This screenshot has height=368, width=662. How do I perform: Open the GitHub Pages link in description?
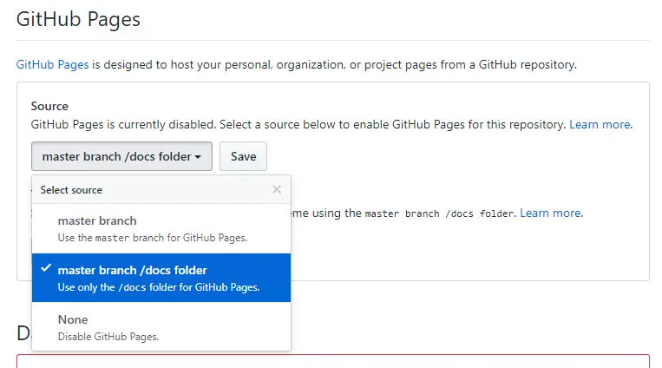(52, 64)
